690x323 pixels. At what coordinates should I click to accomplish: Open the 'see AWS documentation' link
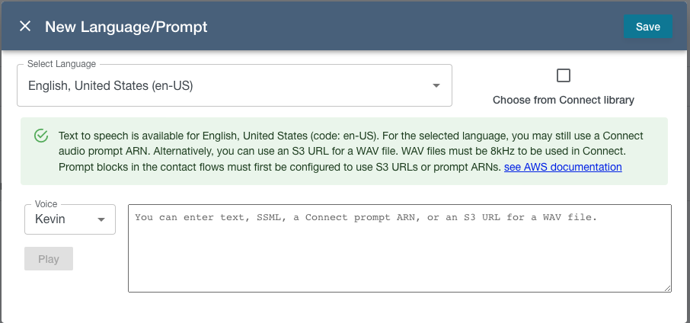pyautogui.click(x=563, y=168)
